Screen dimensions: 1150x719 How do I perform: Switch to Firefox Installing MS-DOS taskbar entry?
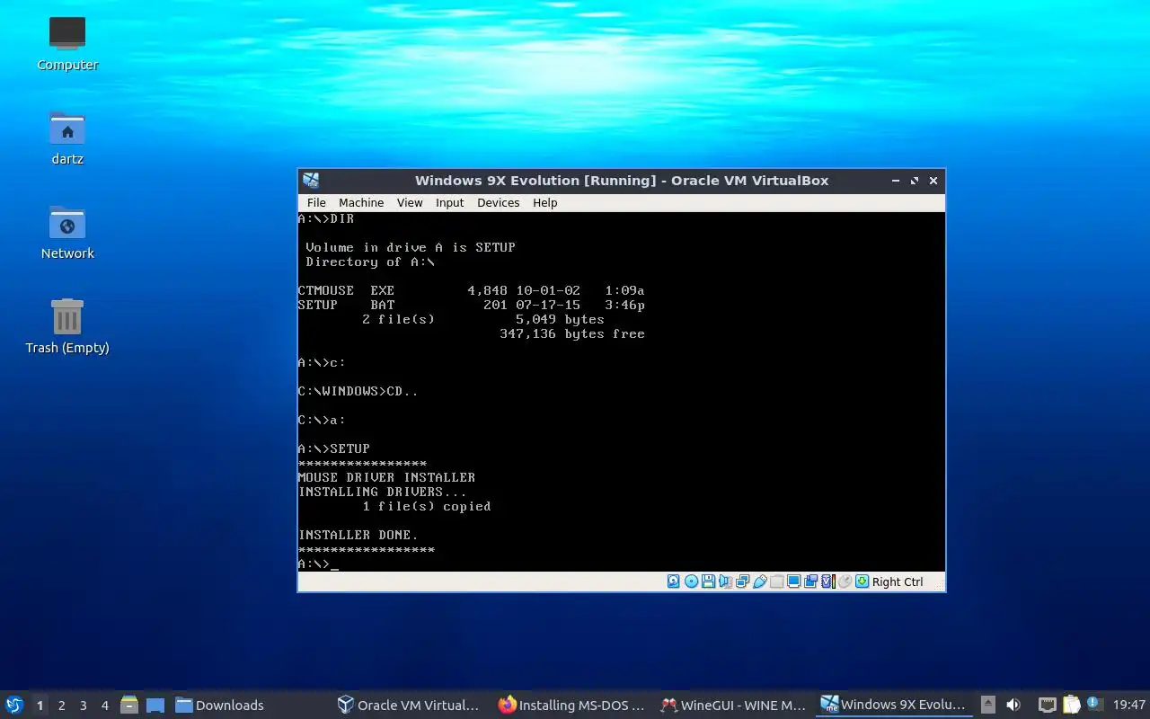(571, 706)
